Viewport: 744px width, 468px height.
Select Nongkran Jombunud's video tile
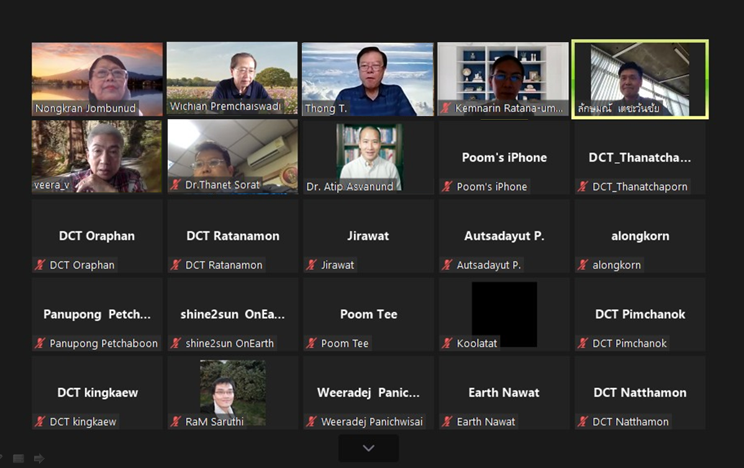tap(98, 79)
